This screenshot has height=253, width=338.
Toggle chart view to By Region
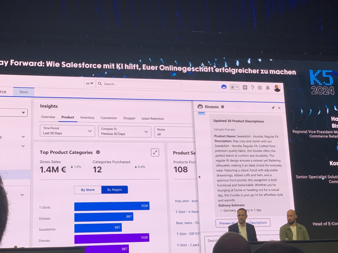click(x=115, y=190)
